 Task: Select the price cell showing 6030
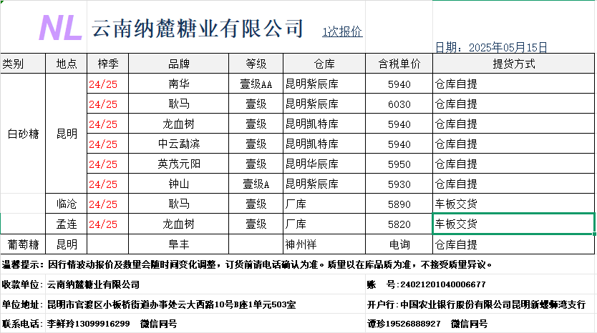click(398, 104)
